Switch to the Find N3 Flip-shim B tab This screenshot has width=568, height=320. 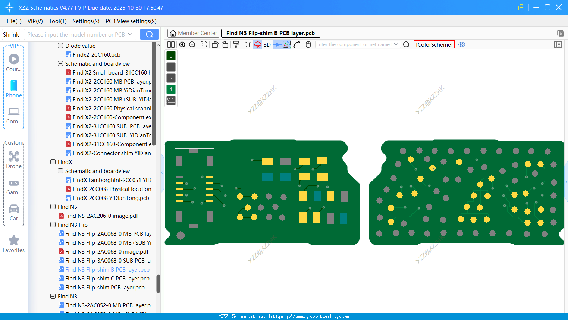pyautogui.click(x=270, y=33)
